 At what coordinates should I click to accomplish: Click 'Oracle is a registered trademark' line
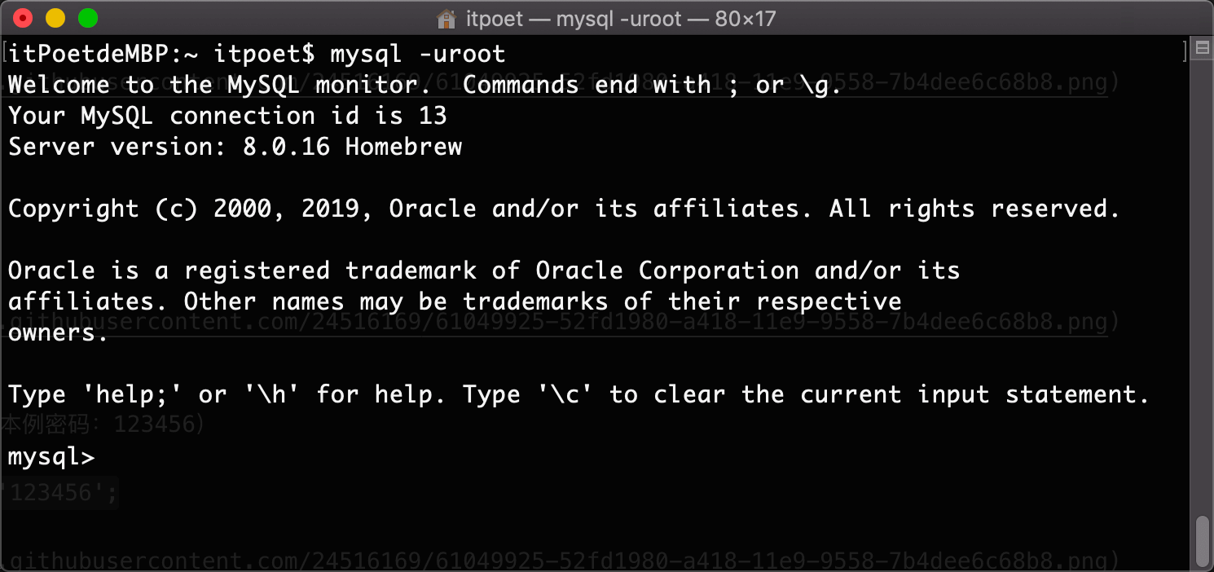click(484, 271)
